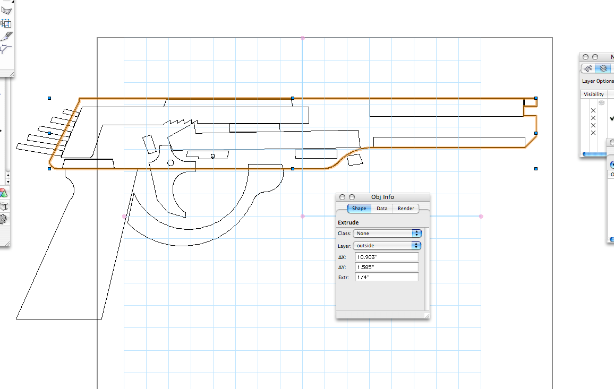Select the connect/combine tool
The width and height of the screenshot is (614, 389).
coord(5,48)
